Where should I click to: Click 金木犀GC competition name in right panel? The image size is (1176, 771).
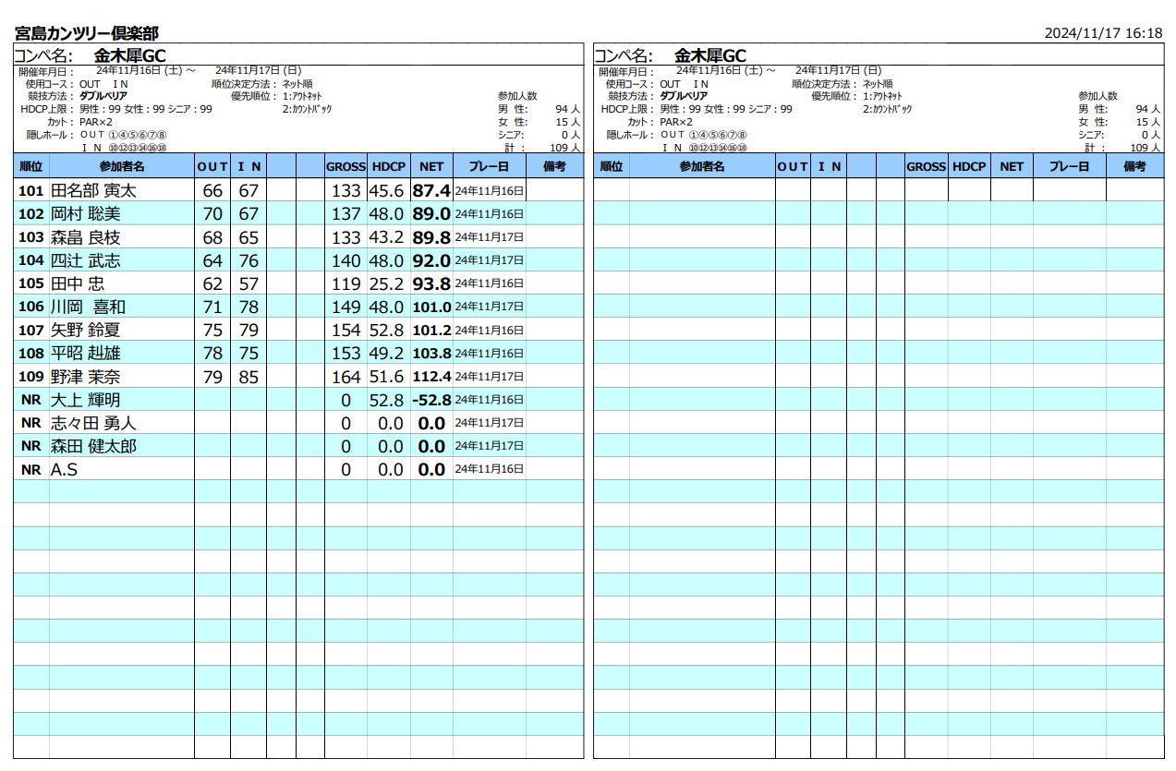click(x=710, y=55)
